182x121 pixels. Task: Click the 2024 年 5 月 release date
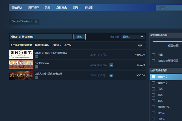click(x=99, y=54)
